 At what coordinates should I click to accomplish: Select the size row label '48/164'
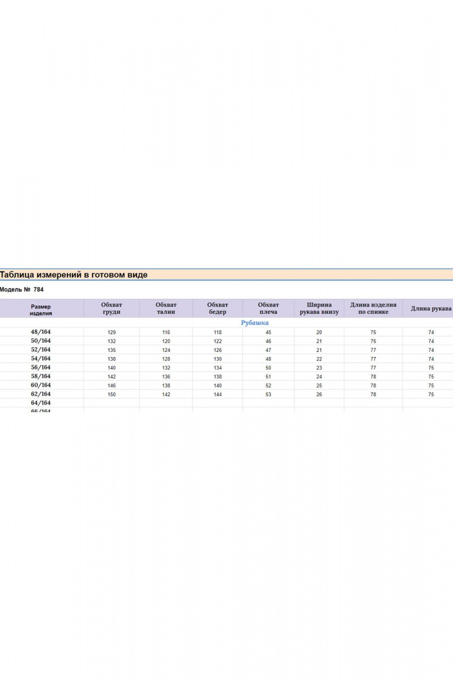pos(41,332)
